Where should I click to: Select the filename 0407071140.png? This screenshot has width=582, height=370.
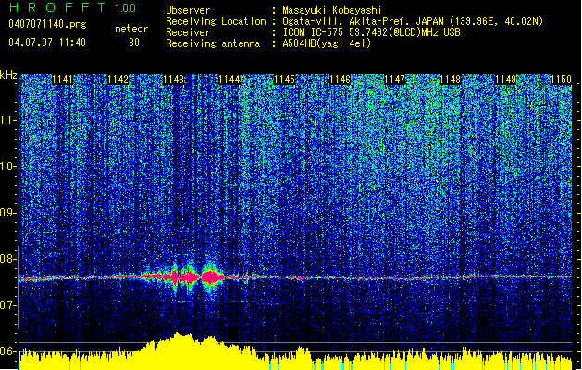coord(47,25)
